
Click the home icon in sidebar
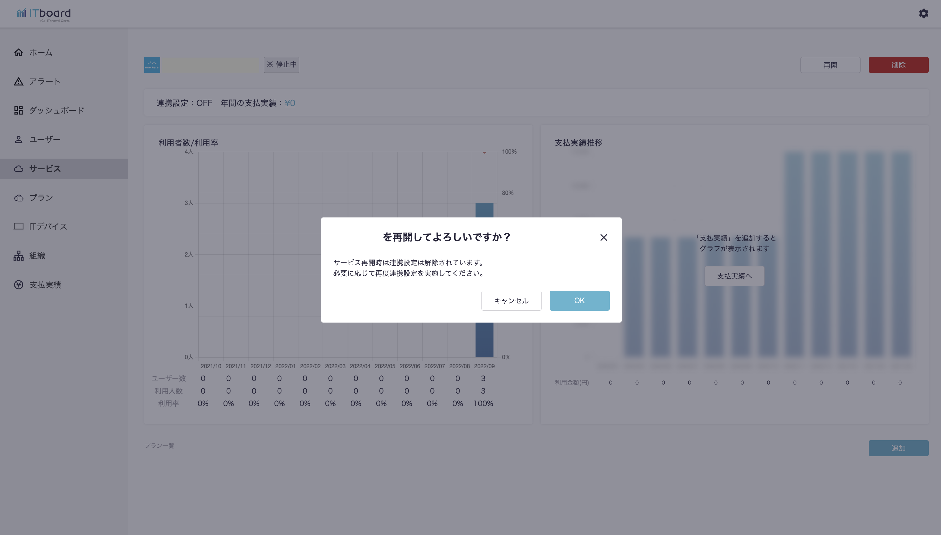[x=18, y=53]
